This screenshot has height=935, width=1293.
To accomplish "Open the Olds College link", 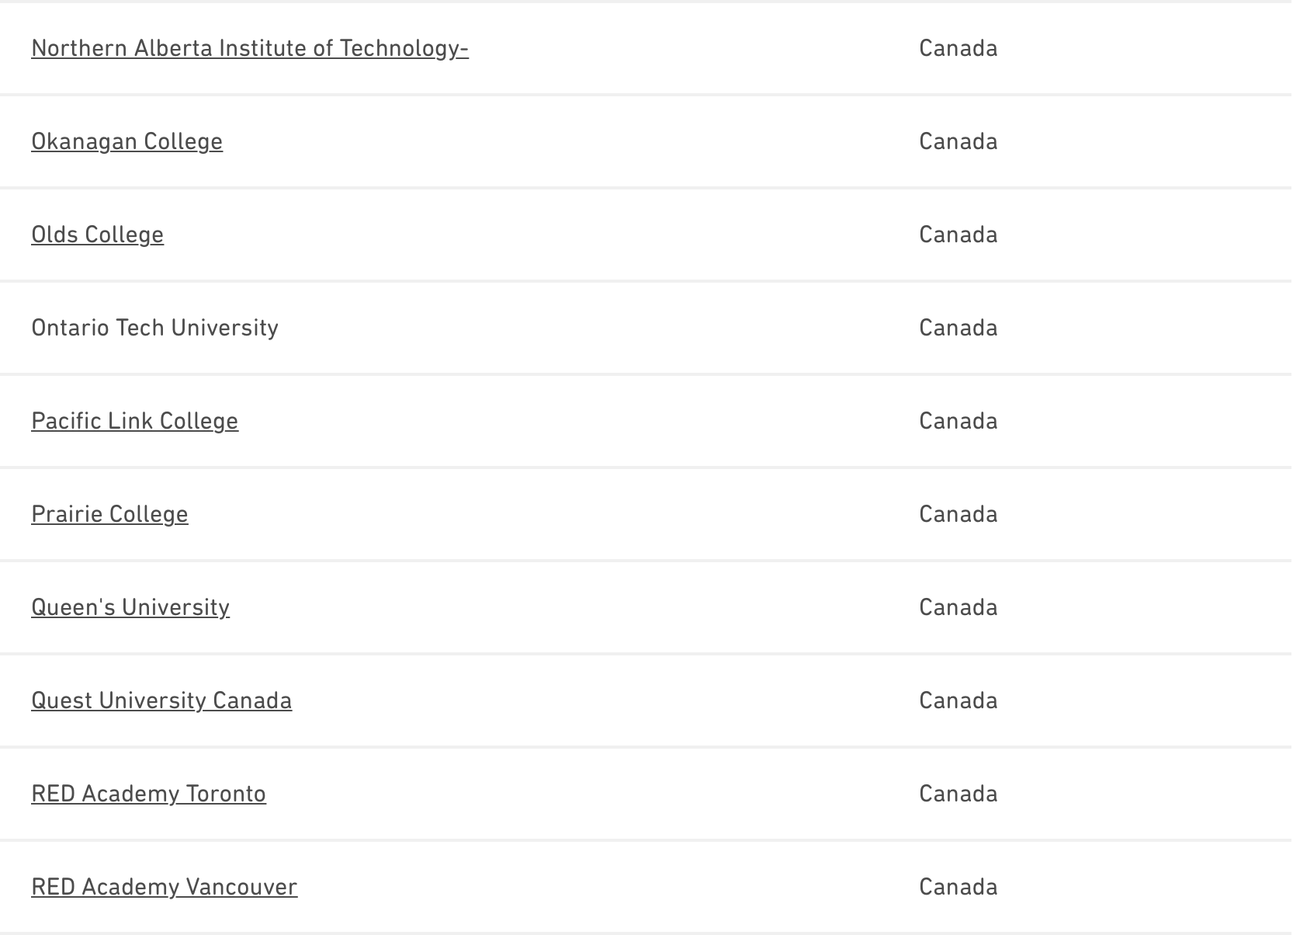I will coord(97,235).
